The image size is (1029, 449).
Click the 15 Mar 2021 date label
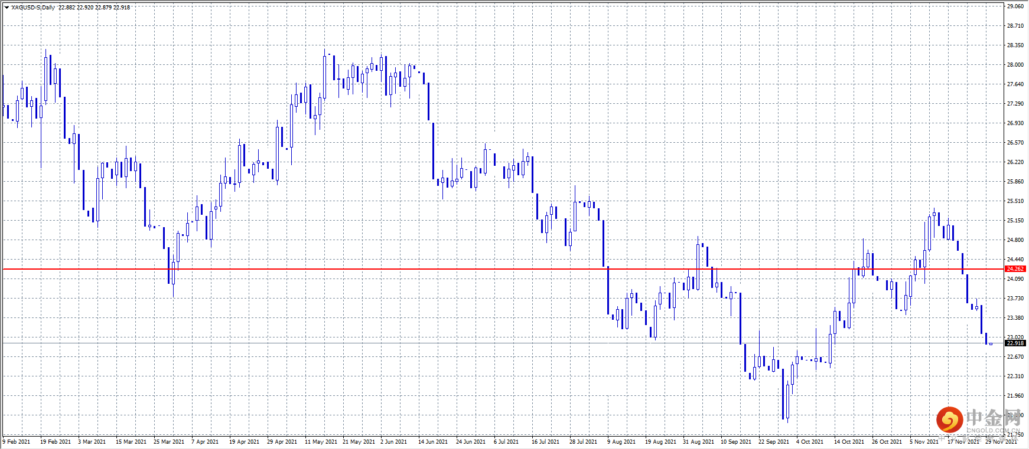[131, 442]
